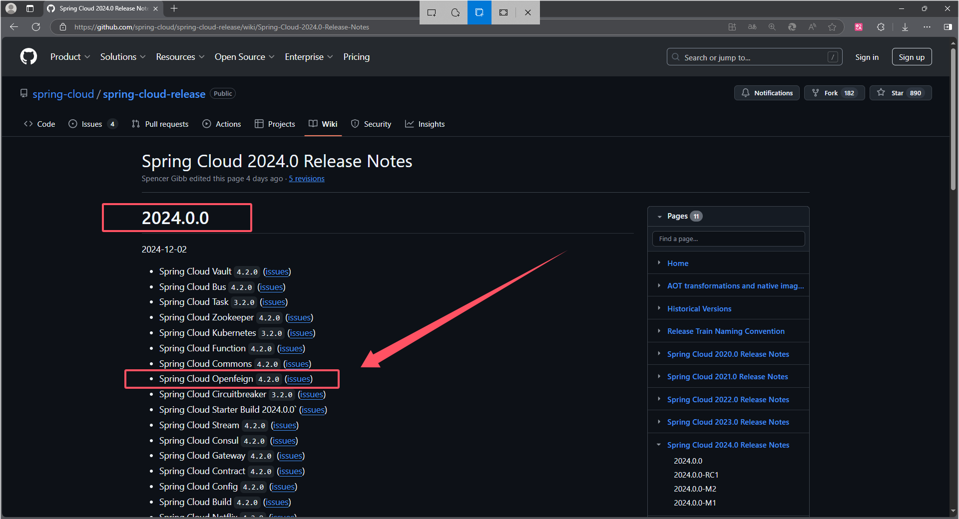The image size is (959, 519).
Task: Click the Sign up button
Action: (x=912, y=56)
